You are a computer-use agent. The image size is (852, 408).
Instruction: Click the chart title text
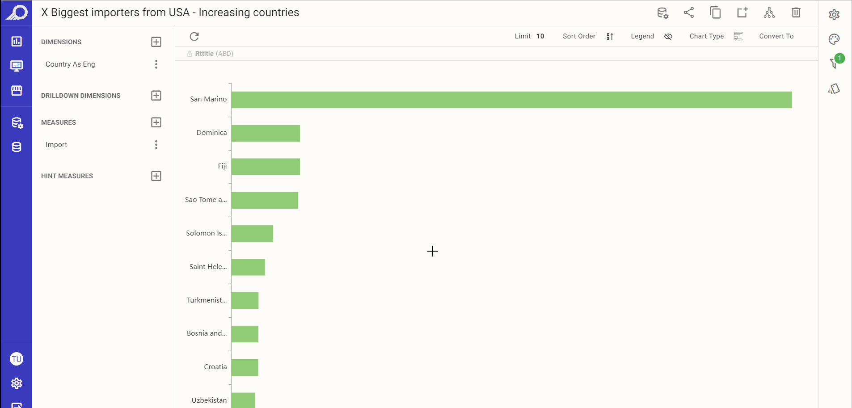click(x=170, y=13)
